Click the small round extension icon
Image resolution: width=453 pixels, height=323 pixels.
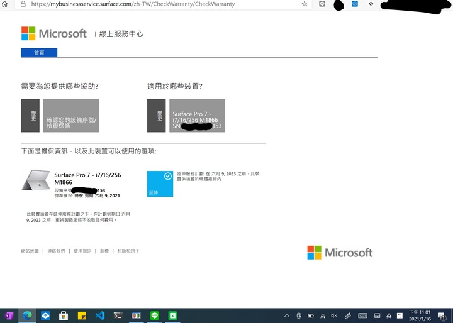point(371,4)
